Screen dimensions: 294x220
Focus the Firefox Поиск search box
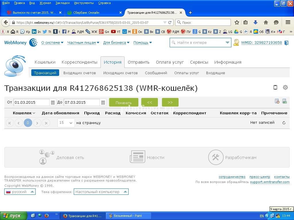(203, 22)
